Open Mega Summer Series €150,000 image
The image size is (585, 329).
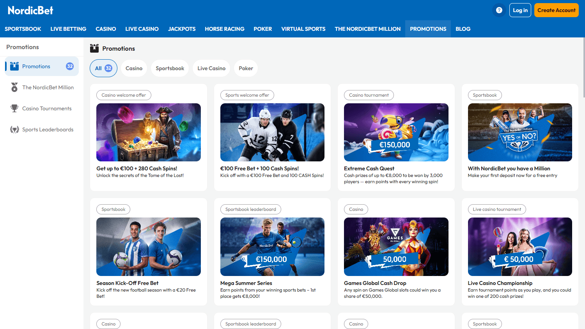272,247
